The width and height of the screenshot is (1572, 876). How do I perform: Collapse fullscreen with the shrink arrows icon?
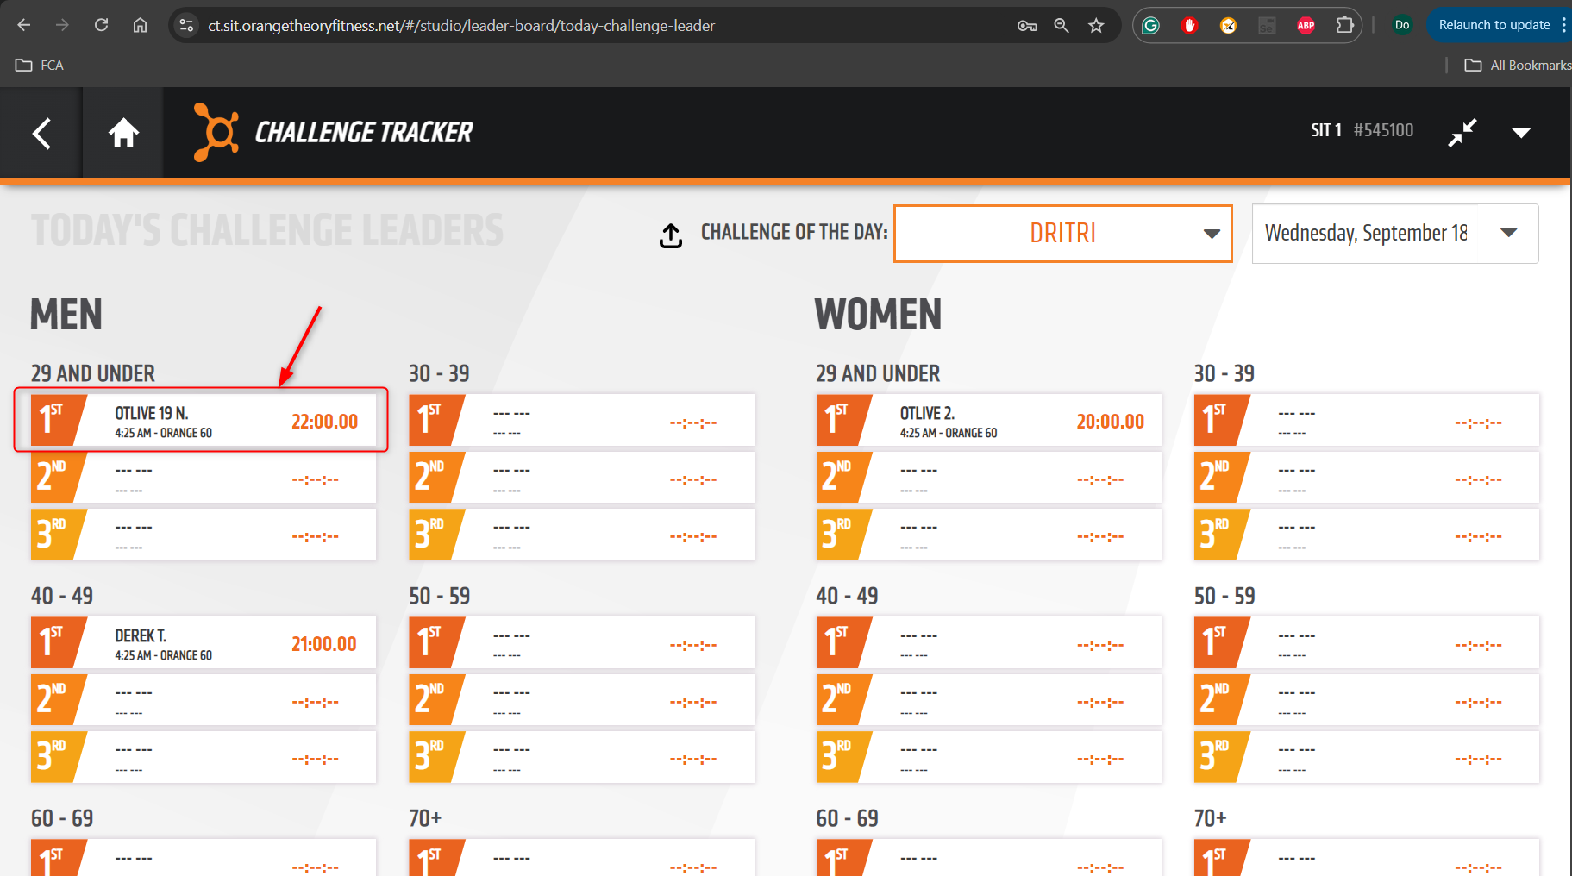pos(1462,132)
